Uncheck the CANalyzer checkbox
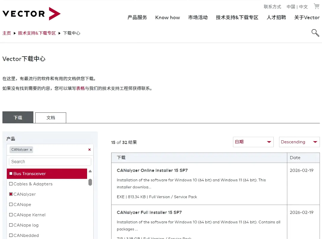 pos(11,194)
